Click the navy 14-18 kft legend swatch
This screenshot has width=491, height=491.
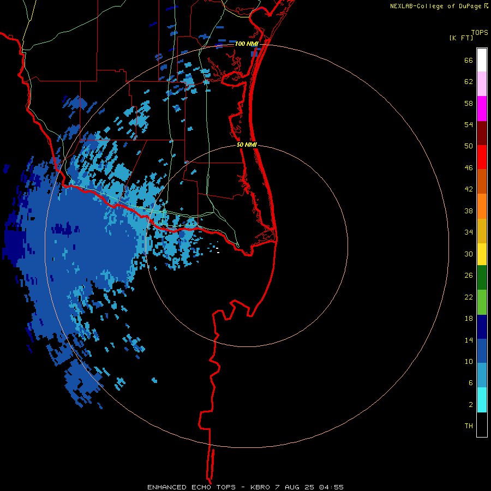(x=482, y=327)
